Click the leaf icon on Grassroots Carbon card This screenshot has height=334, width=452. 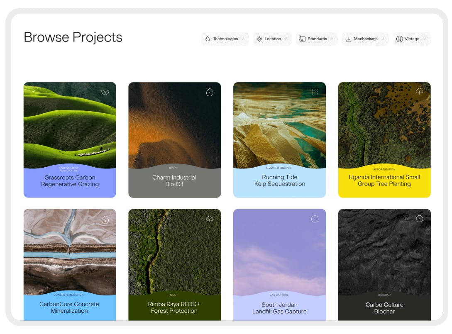click(x=105, y=92)
